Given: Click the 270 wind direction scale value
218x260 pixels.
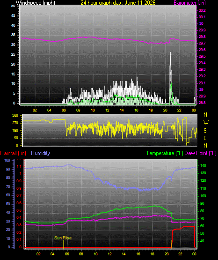Looking at the screenshot, I should click(15, 123).
